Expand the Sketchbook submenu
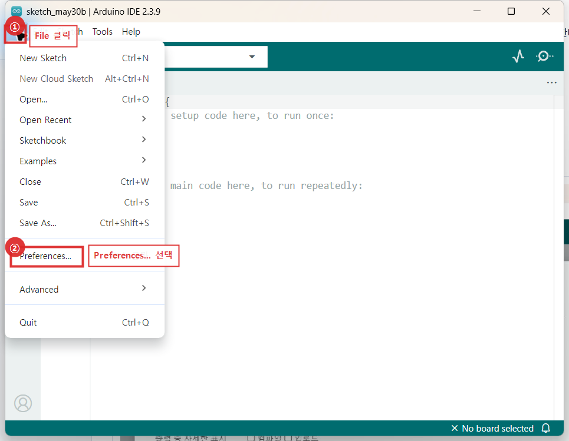This screenshot has width=569, height=441. (x=84, y=140)
